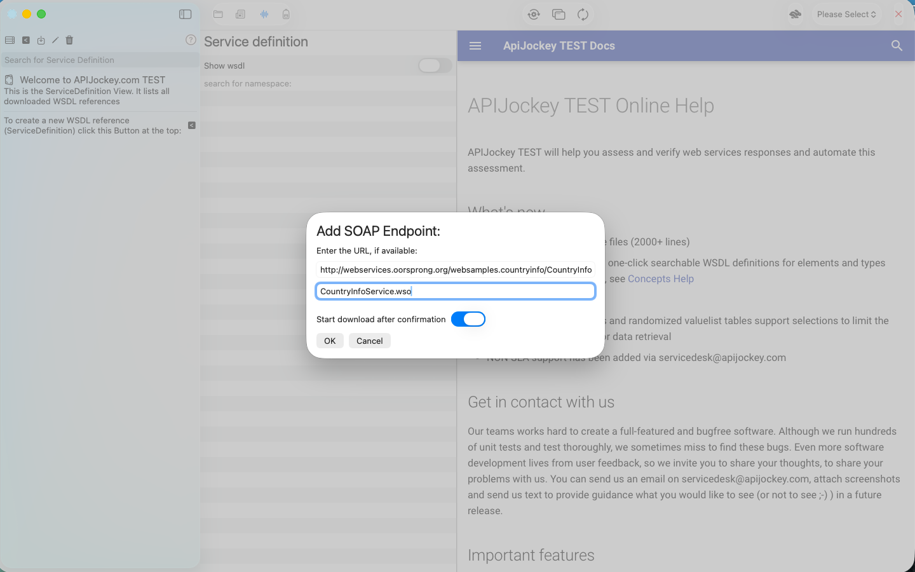Click the share/download icon in the sidebar toolbar
The image size is (915, 572).
pyautogui.click(x=40, y=40)
